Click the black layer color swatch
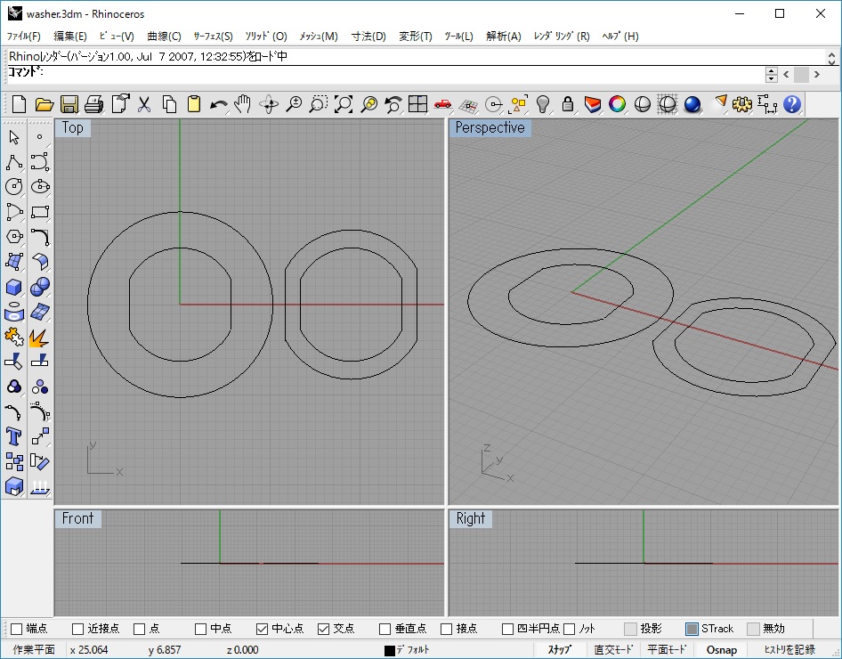This screenshot has height=659, width=842. (390, 650)
